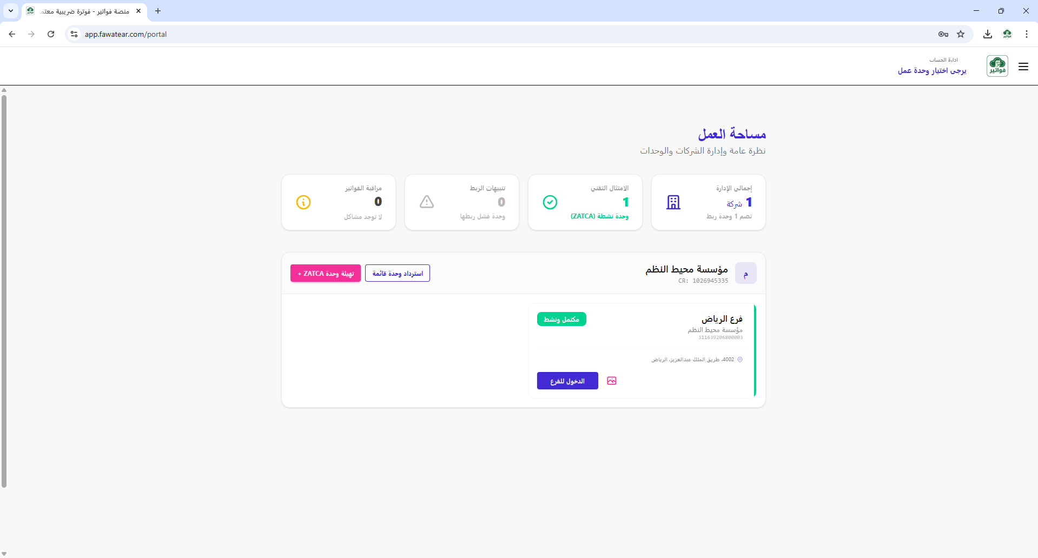Click the يرجى اختيار وحدة عمل link
Viewport: 1038px width, 558px height.
[932, 71]
